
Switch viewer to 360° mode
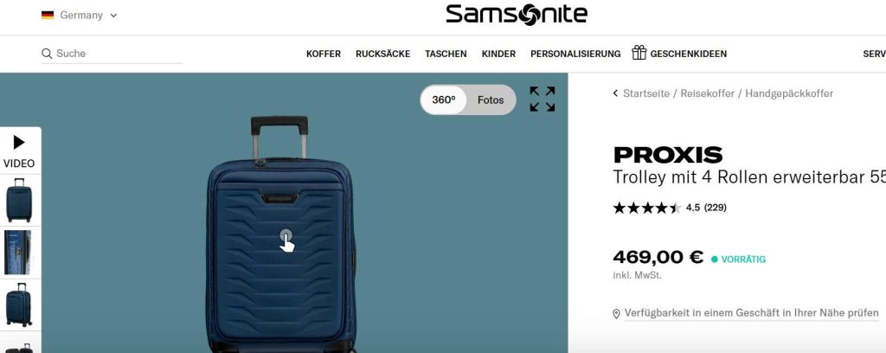click(x=444, y=100)
